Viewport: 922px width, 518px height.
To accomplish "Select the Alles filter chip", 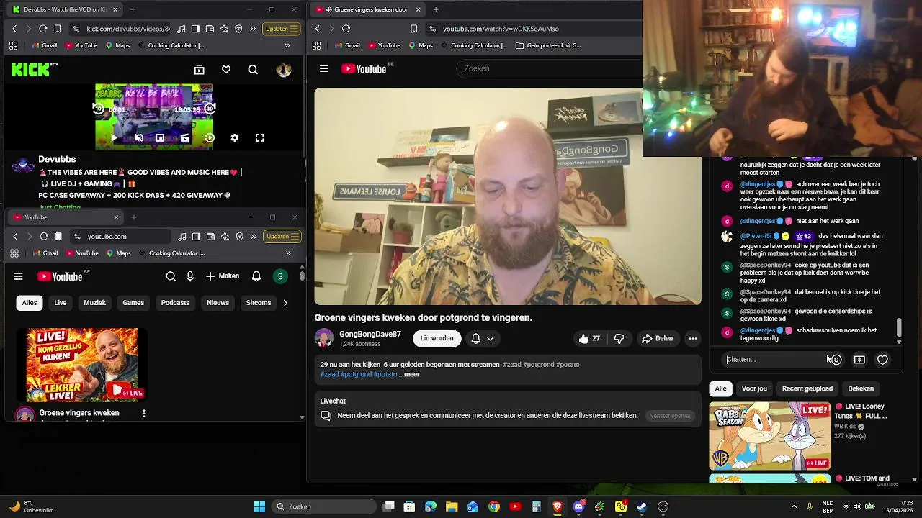I will click(x=30, y=303).
